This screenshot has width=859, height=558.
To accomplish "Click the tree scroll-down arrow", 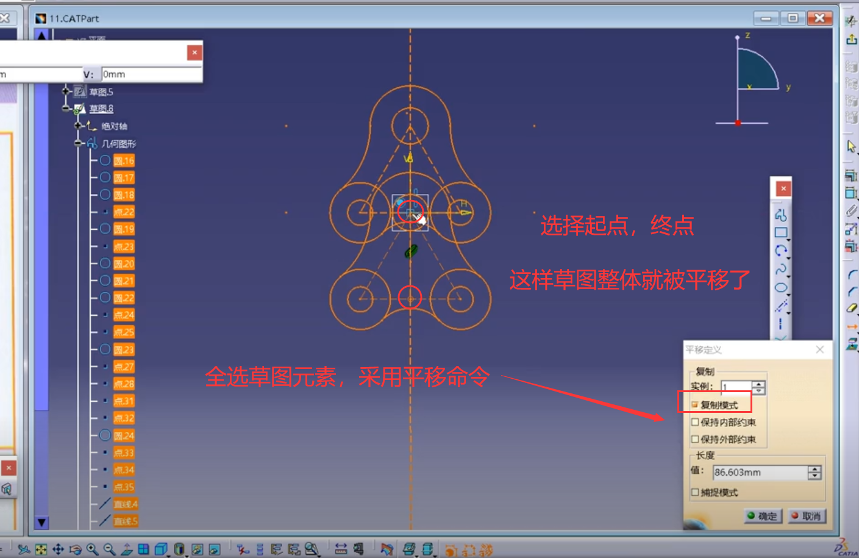I will click(41, 523).
